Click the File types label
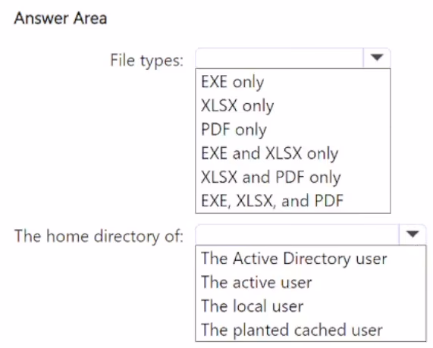The image size is (433, 348). pos(146,61)
